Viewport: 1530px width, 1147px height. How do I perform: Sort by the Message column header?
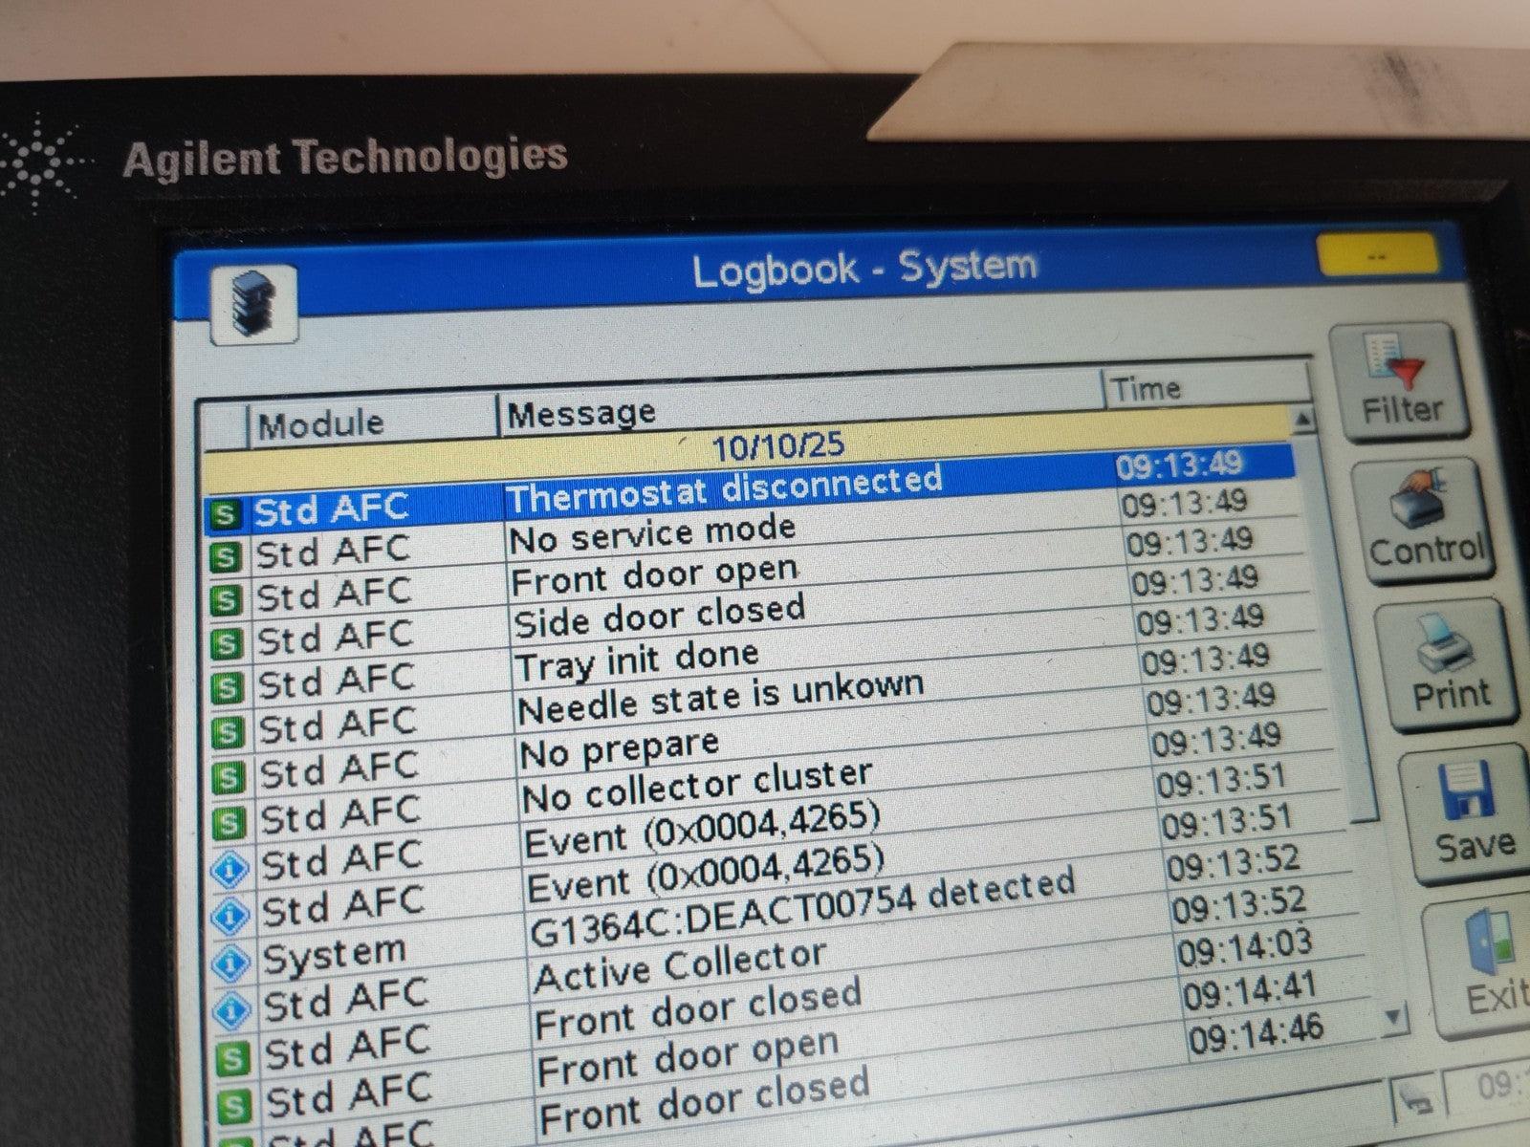[x=581, y=414]
